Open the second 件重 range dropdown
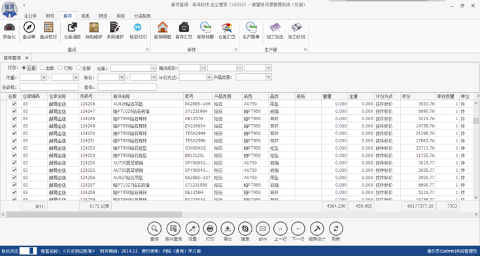The height and width of the screenshot is (256, 480). click(76, 77)
